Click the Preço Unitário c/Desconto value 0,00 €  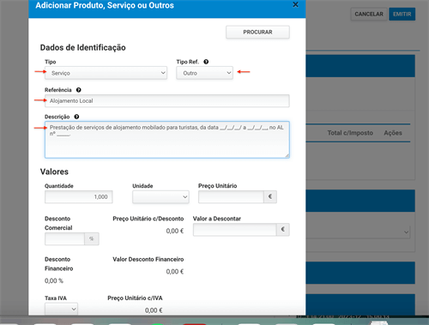coord(175,231)
